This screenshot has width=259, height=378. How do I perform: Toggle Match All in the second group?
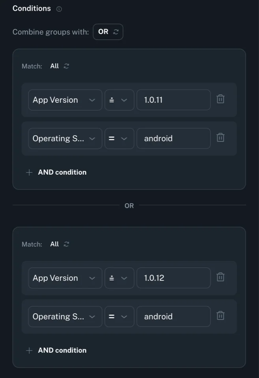click(60, 244)
